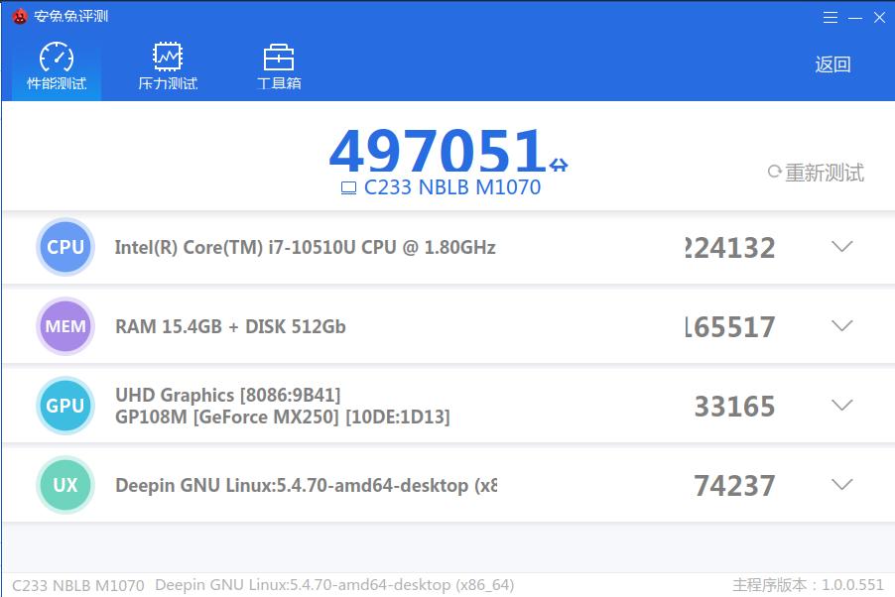The height and width of the screenshot is (597, 895).
Task: Click the 返回 back button
Action: (832, 63)
